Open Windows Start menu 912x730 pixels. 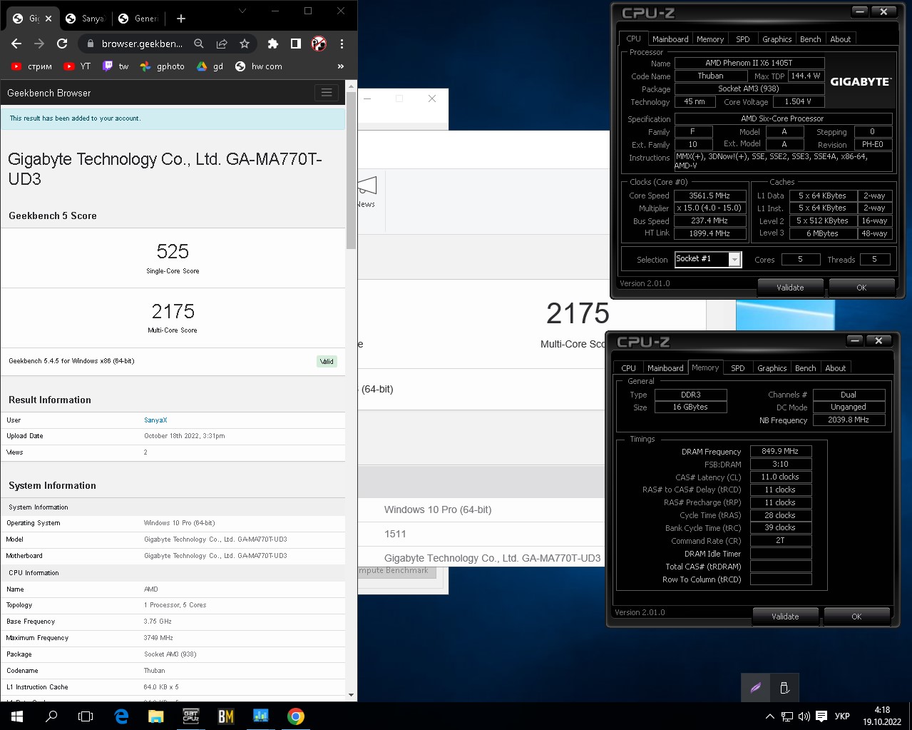point(16,716)
